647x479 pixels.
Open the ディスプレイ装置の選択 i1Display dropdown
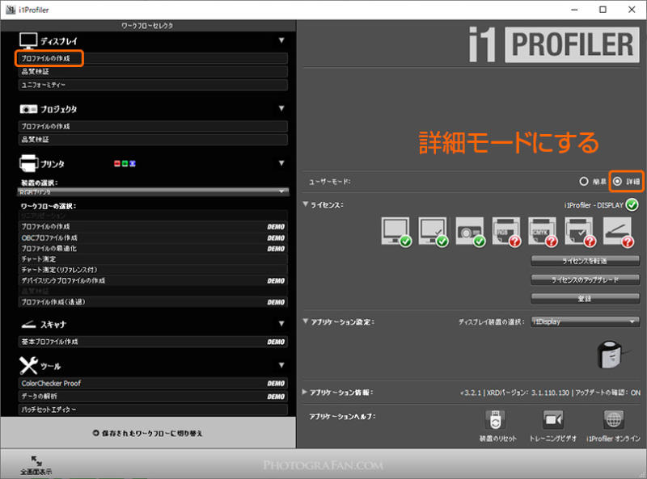point(585,321)
